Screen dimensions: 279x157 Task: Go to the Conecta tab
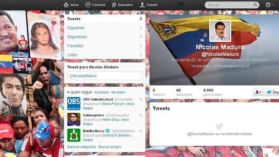coord(95,5)
